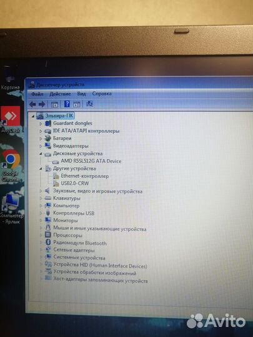253x337 pixels.
Task: Click the Guardant dongles icon
Action: point(47,124)
